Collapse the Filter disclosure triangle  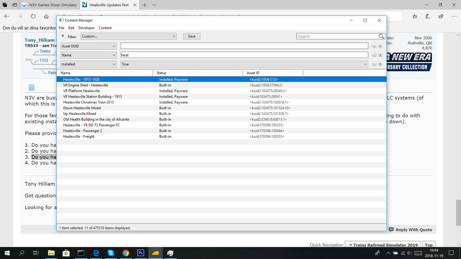pyautogui.click(x=63, y=36)
